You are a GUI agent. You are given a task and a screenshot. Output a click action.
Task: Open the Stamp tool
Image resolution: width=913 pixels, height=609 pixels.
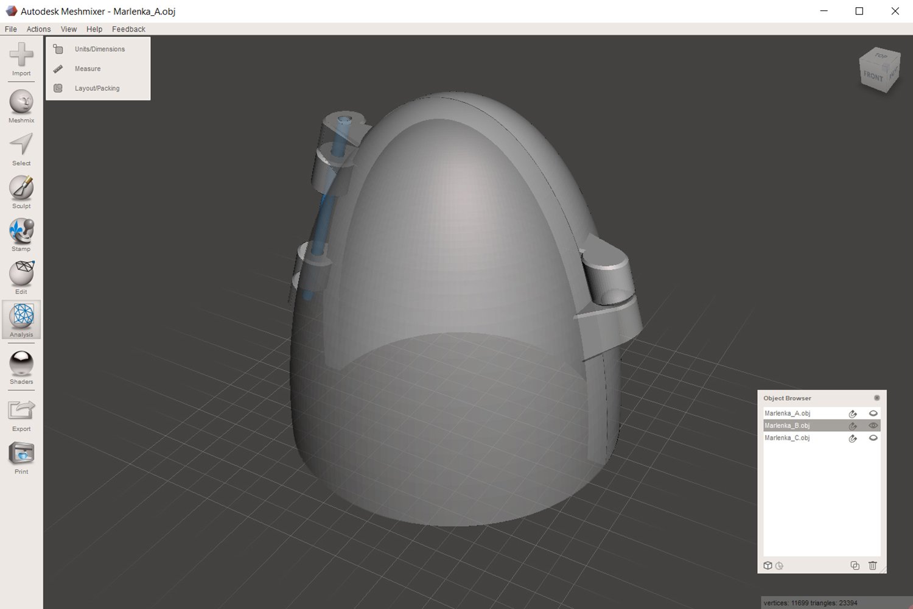21,235
